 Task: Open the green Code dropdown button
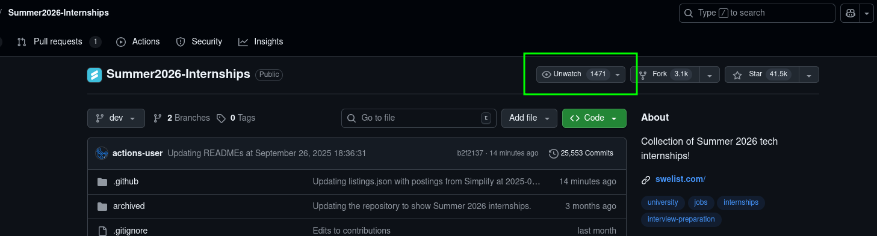point(594,118)
